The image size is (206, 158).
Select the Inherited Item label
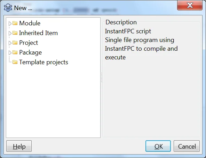pos(38,33)
